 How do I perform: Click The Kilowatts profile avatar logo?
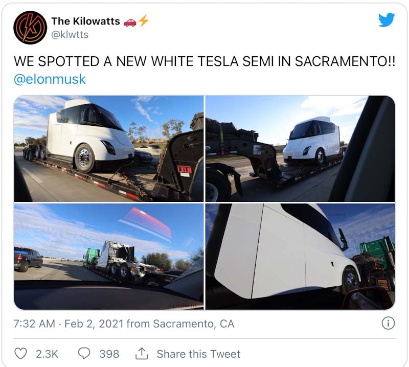click(x=30, y=27)
